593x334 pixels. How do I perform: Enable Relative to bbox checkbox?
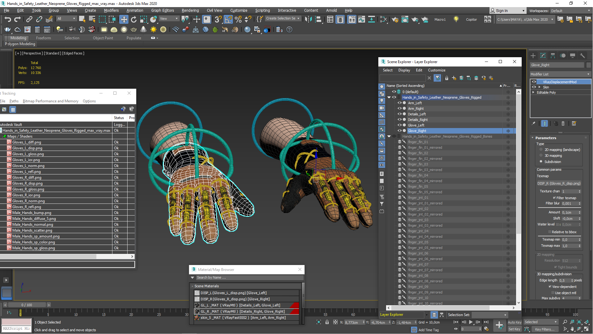pyautogui.click(x=550, y=232)
